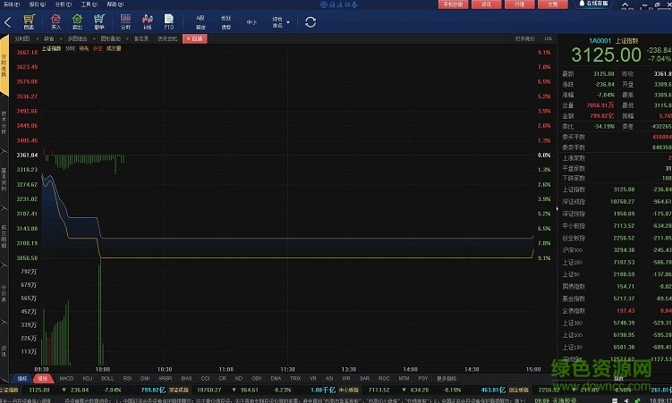
Task: Toggle the 打开竞价 option
Action: pyautogui.click(x=525, y=38)
